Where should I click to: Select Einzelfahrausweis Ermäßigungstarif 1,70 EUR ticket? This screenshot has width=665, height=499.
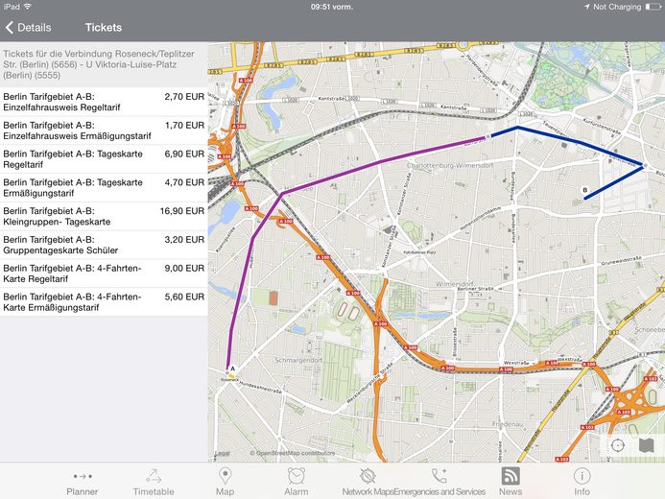coord(104,131)
